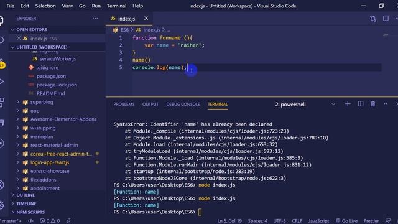This screenshot has height=224, width=398.
Task: Switch to the Debug Console tab
Action: tap(183, 104)
